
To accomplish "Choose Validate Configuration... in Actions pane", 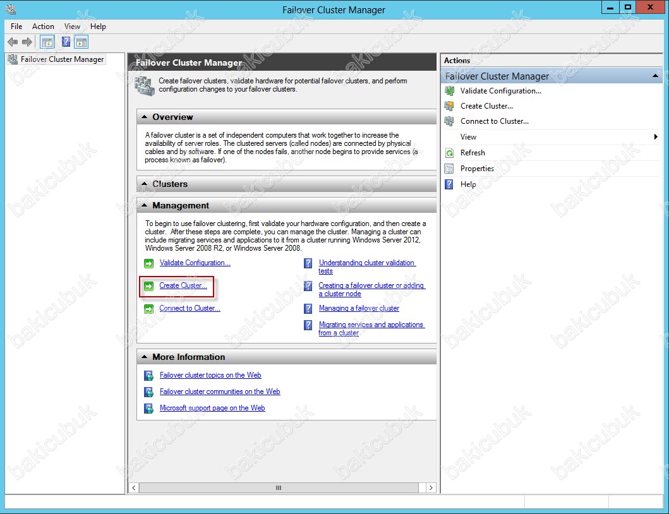I will tap(501, 91).
